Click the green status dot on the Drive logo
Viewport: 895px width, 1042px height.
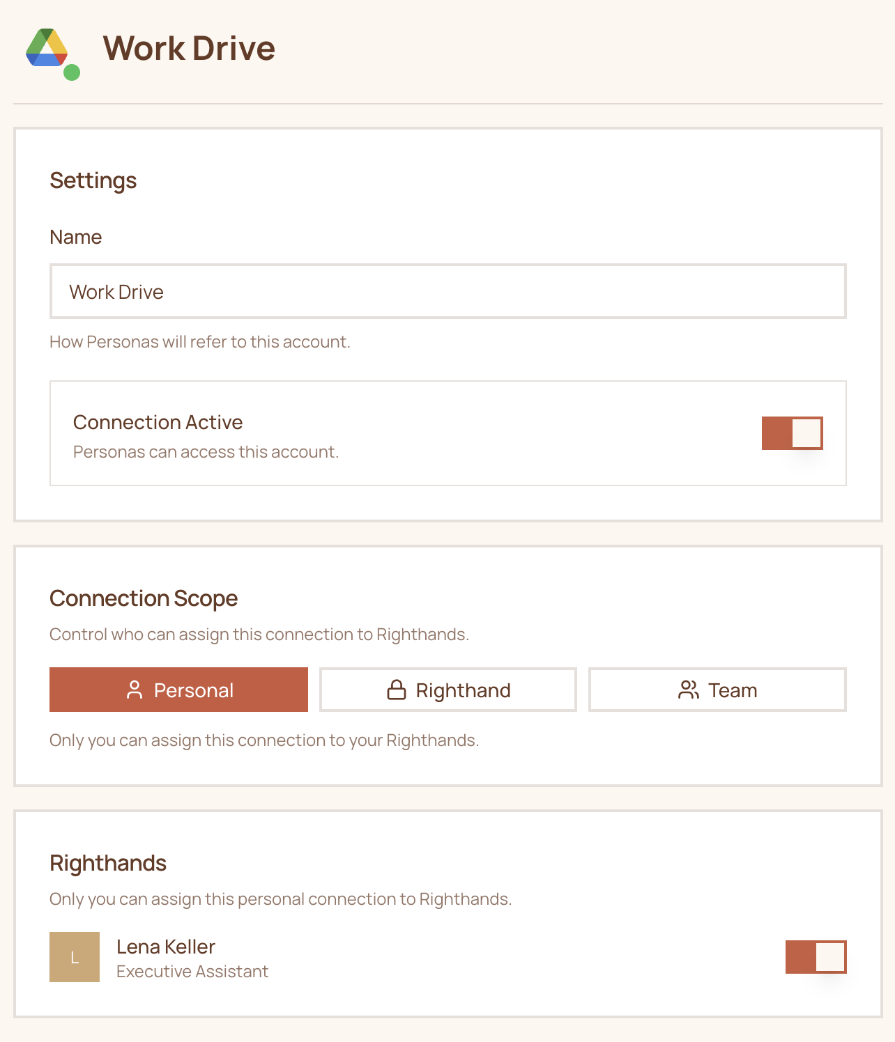coord(71,71)
